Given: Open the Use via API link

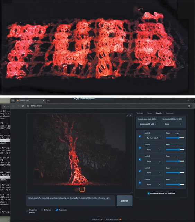Looking at the screenshot, I should pos(97,219).
